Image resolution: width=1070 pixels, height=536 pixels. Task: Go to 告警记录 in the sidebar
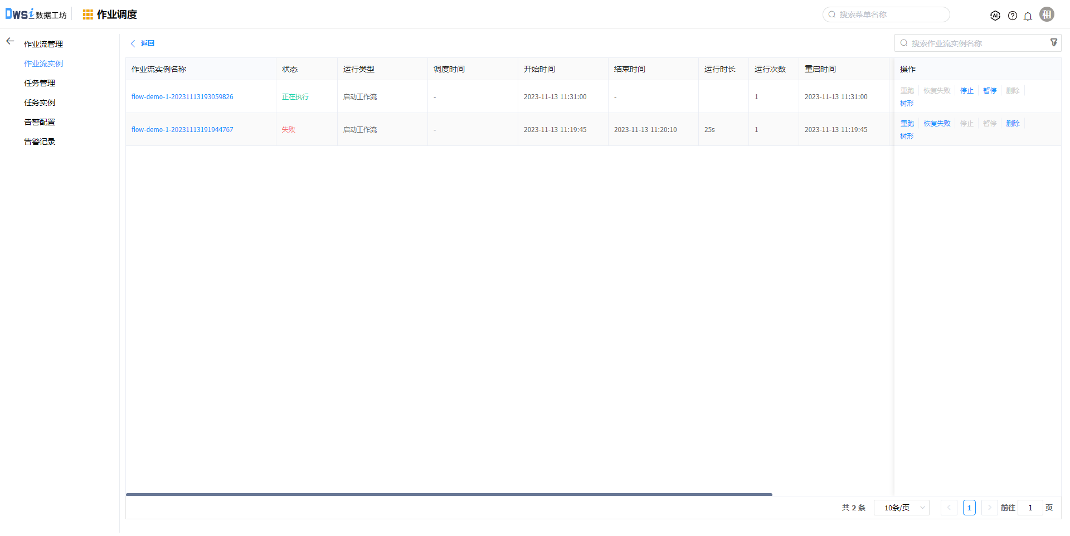tap(40, 142)
